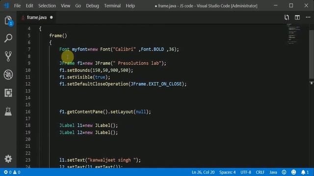Open the Help menu
The height and width of the screenshot is (176, 314).
(131, 6)
